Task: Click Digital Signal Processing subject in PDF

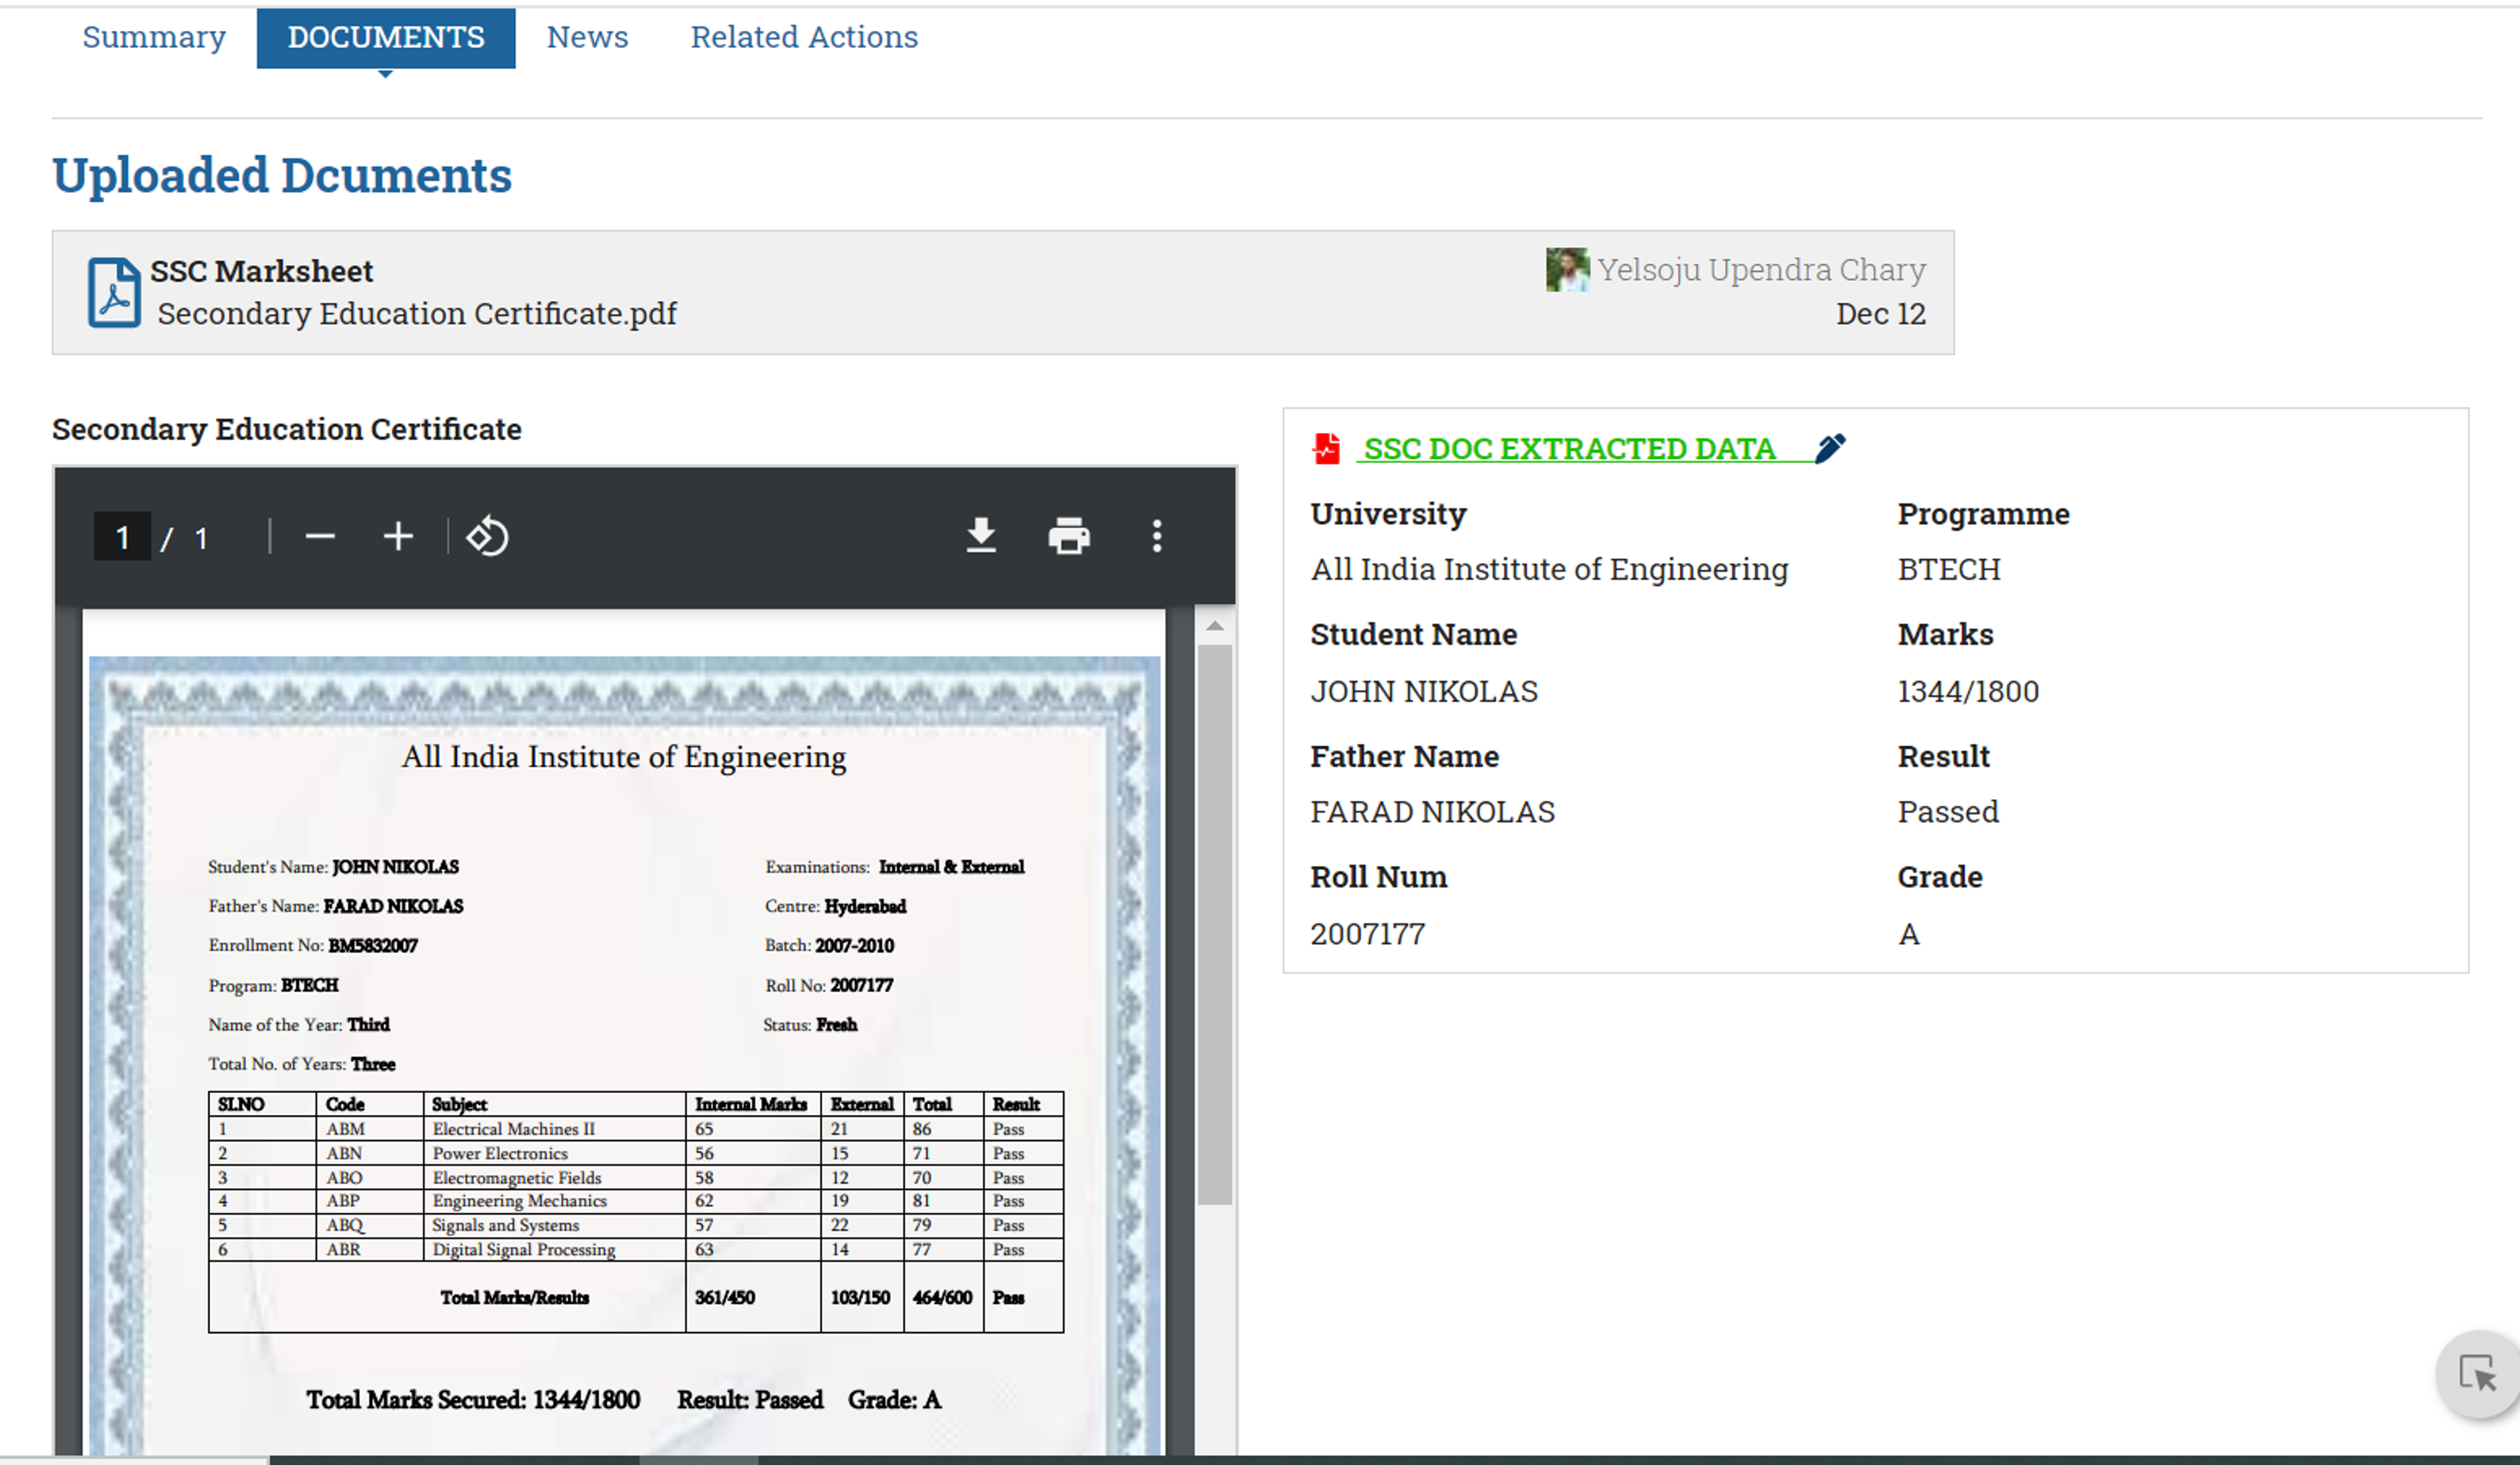Action: [524, 1250]
